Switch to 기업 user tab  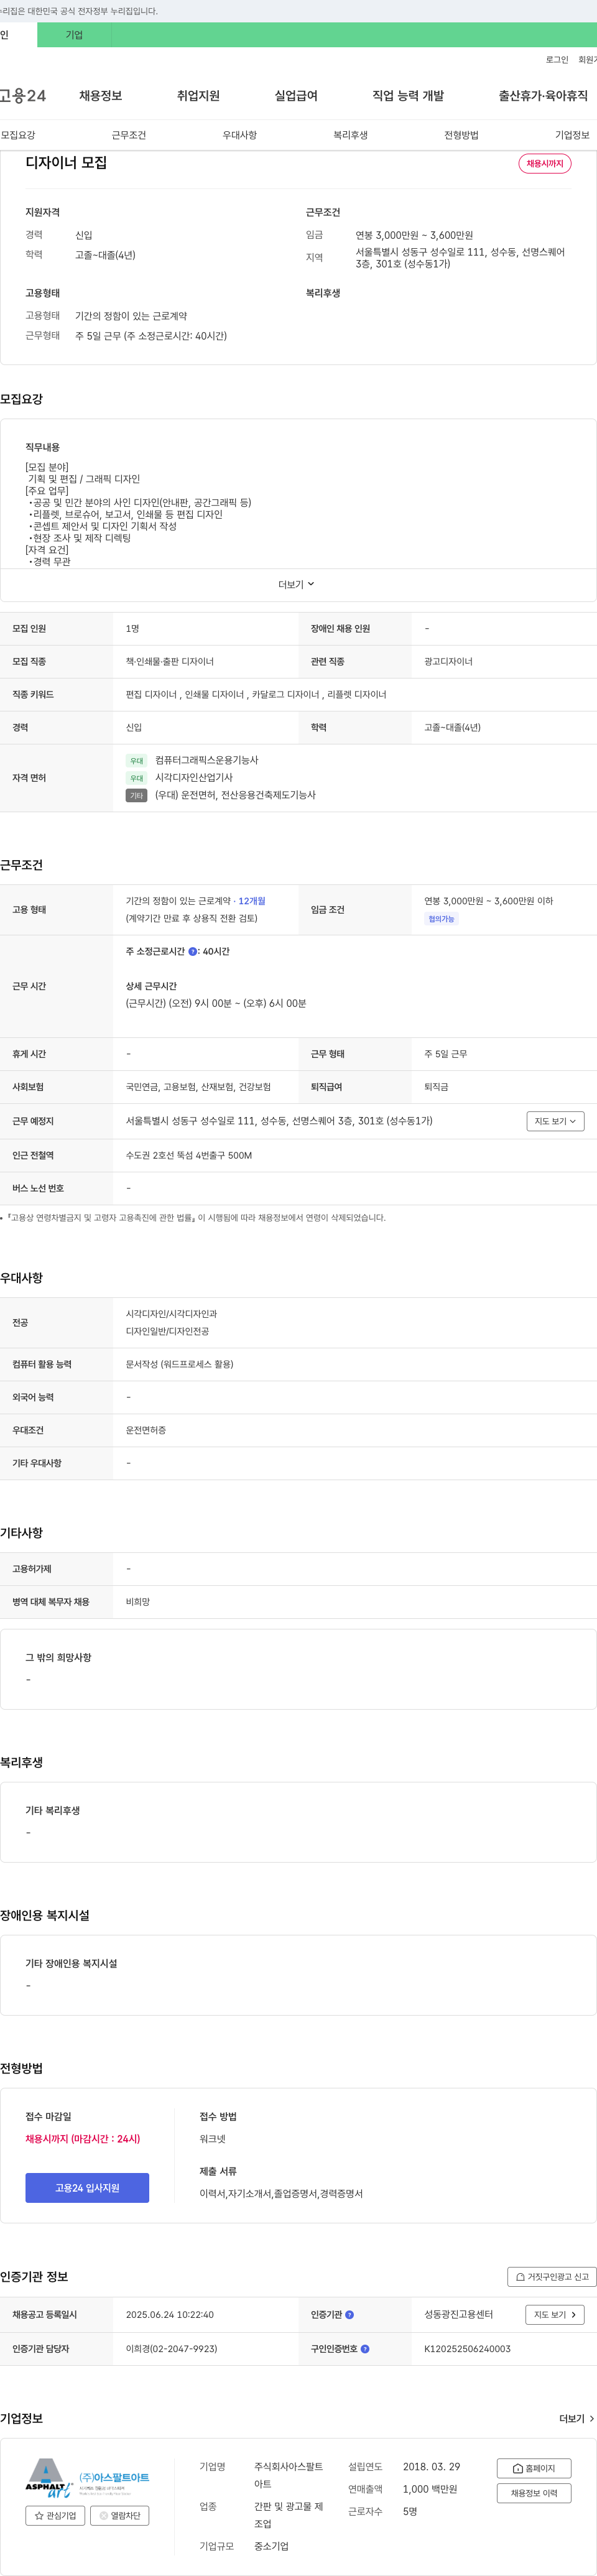(74, 35)
